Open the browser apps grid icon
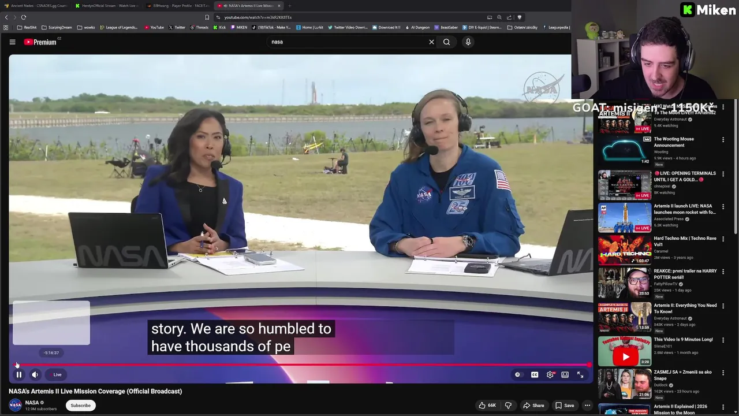Viewport: 739px width, 416px height. click(6, 27)
